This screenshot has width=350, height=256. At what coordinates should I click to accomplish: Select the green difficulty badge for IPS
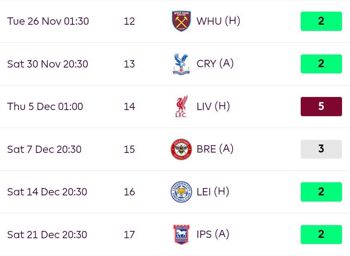321,235
